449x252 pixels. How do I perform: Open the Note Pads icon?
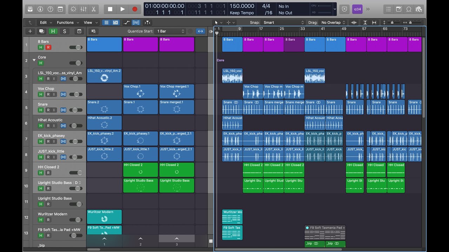point(399,9)
